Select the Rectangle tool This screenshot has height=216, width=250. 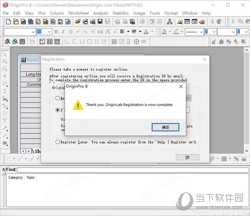point(5,143)
